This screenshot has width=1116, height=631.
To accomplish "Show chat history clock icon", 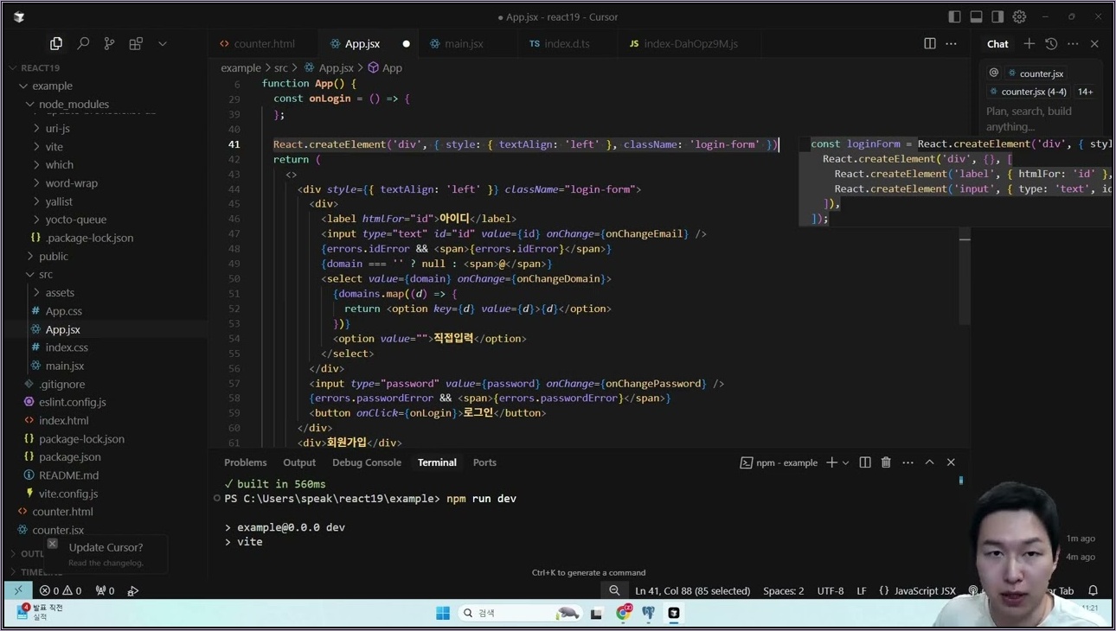I will [x=1051, y=43].
